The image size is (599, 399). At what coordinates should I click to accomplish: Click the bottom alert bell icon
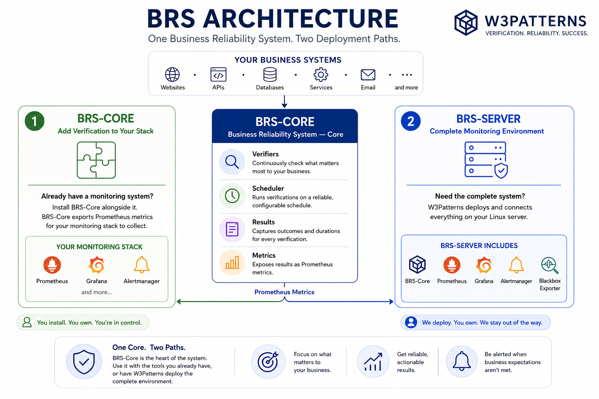pos(462,362)
